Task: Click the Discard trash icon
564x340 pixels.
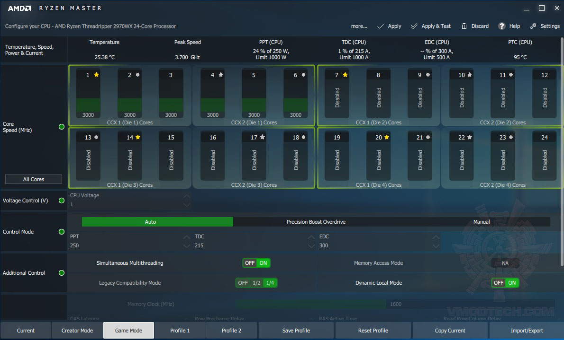Action: pyautogui.click(x=464, y=26)
